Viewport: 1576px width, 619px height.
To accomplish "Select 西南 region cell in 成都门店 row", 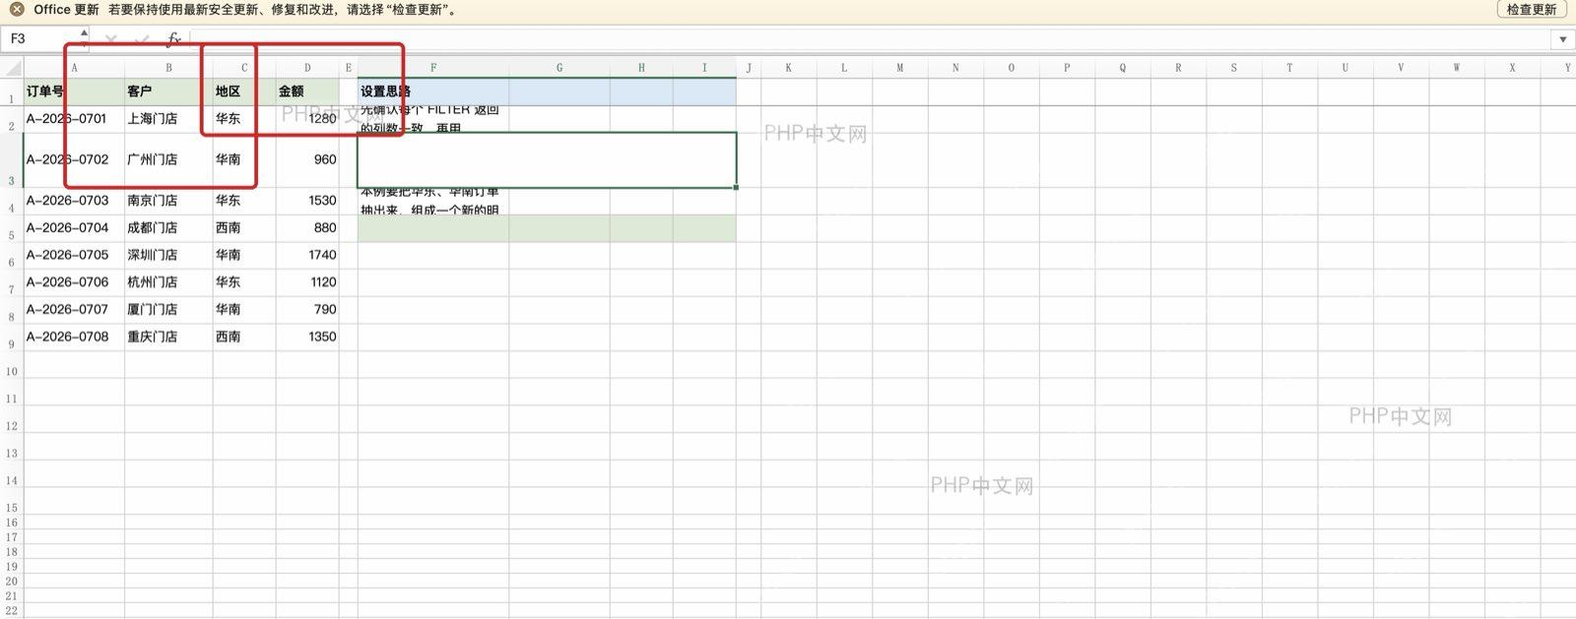I will tap(244, 228).
